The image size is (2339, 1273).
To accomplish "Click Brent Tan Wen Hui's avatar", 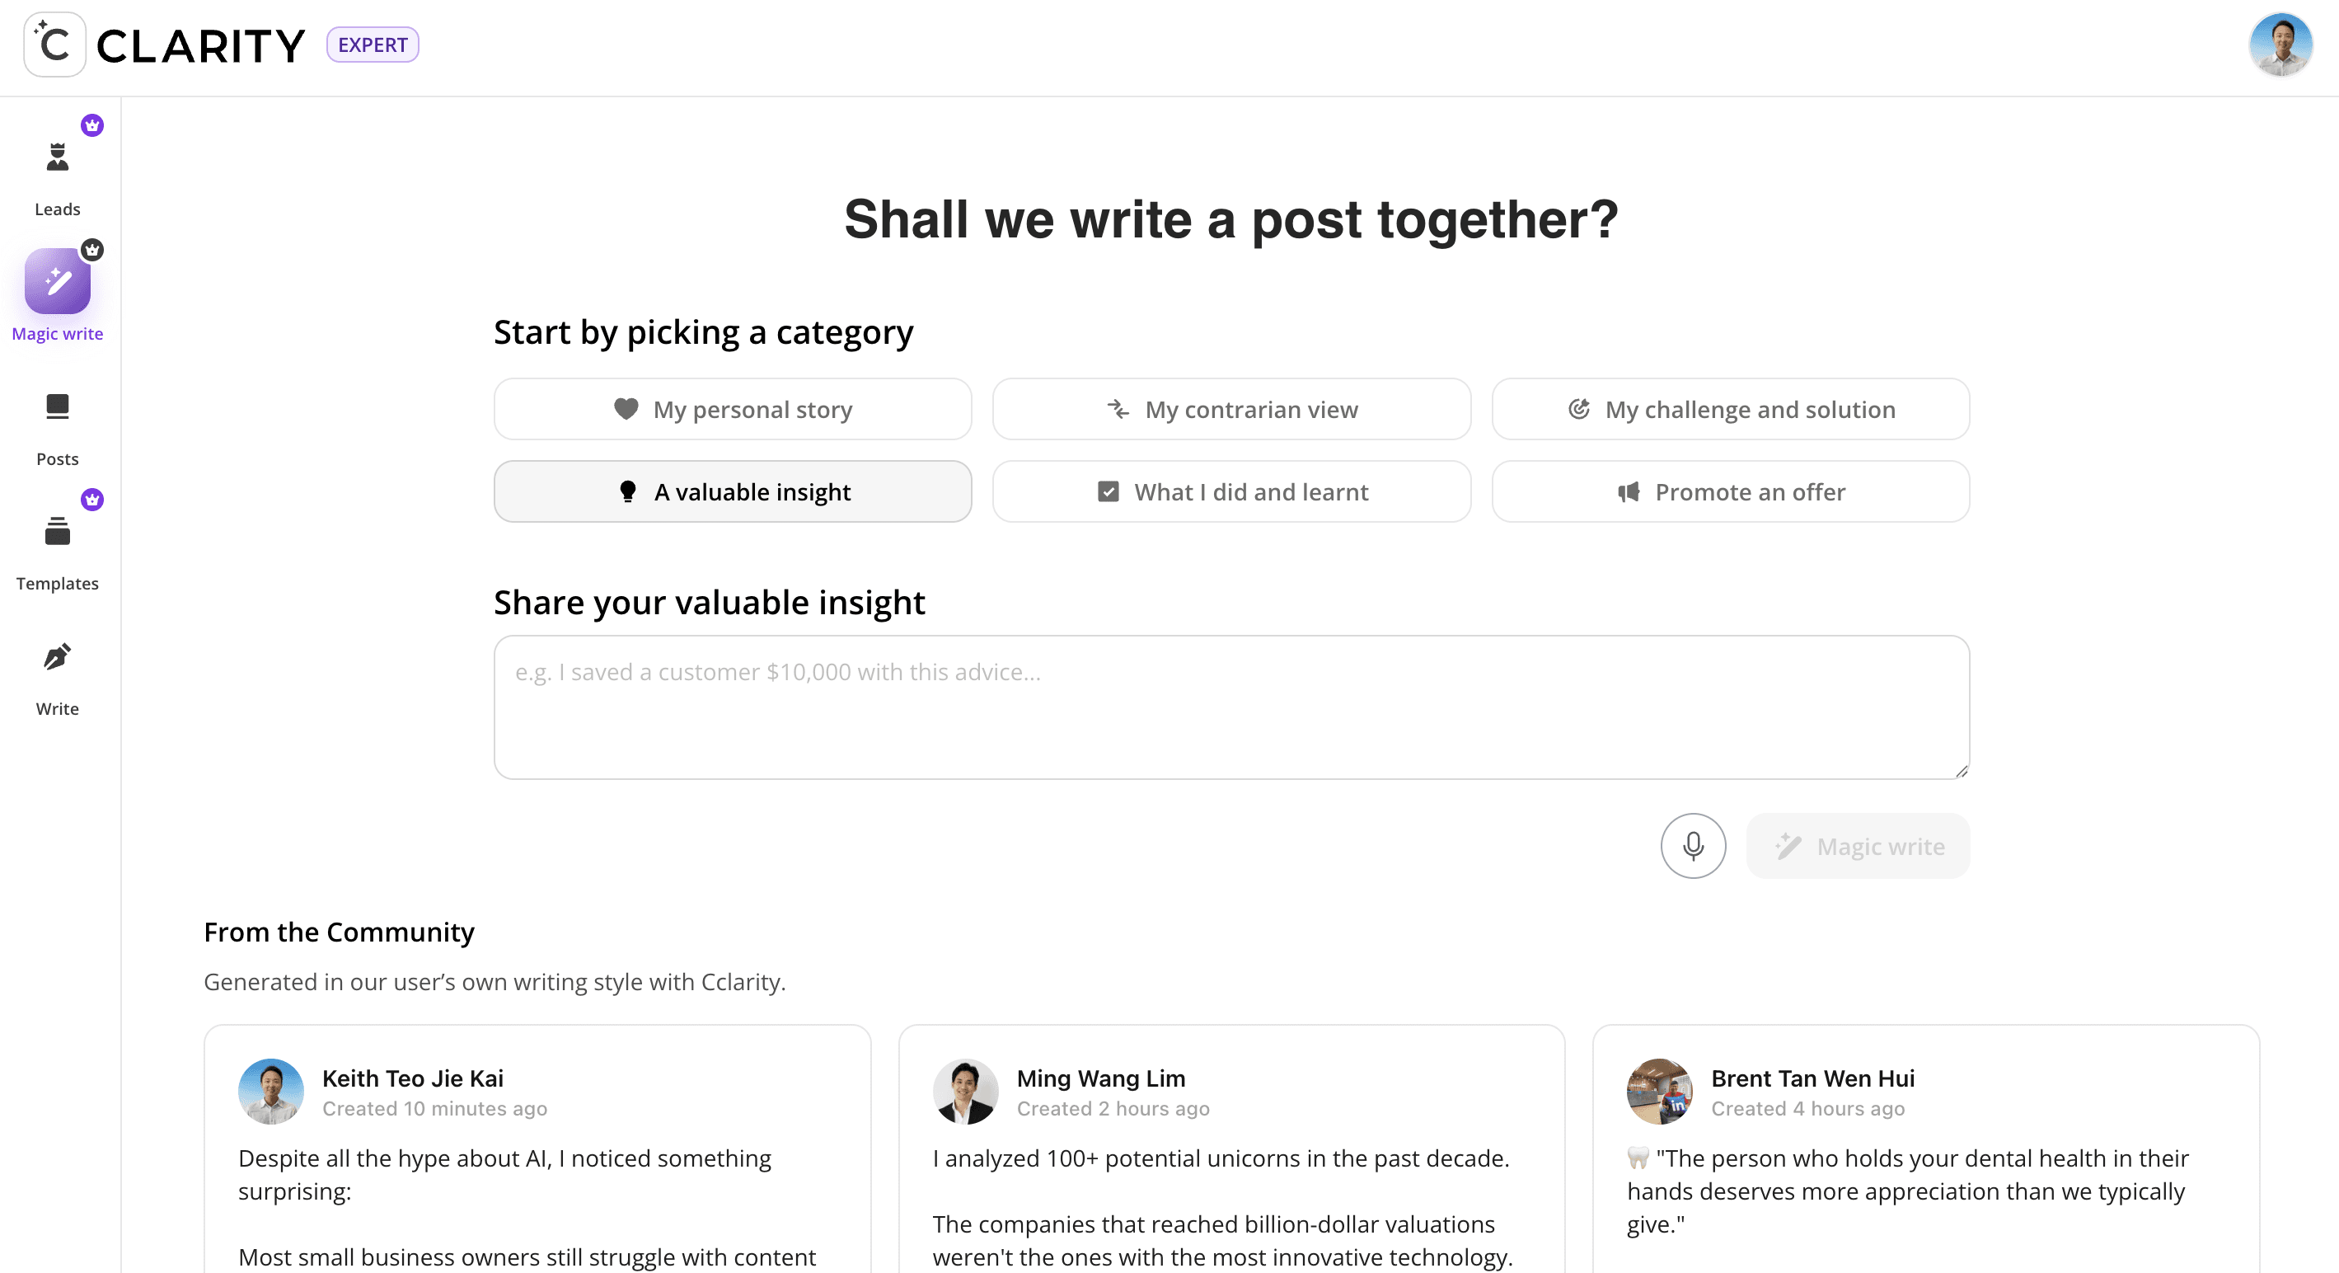I will (1658, 1092).
